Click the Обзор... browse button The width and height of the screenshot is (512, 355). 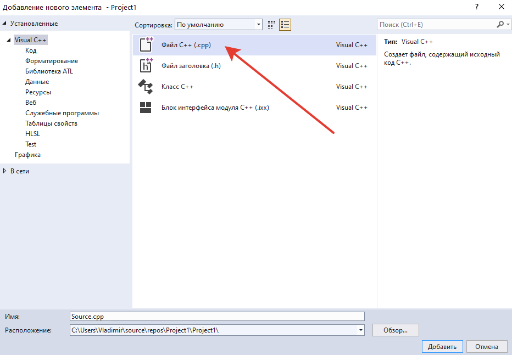point(396,330)
